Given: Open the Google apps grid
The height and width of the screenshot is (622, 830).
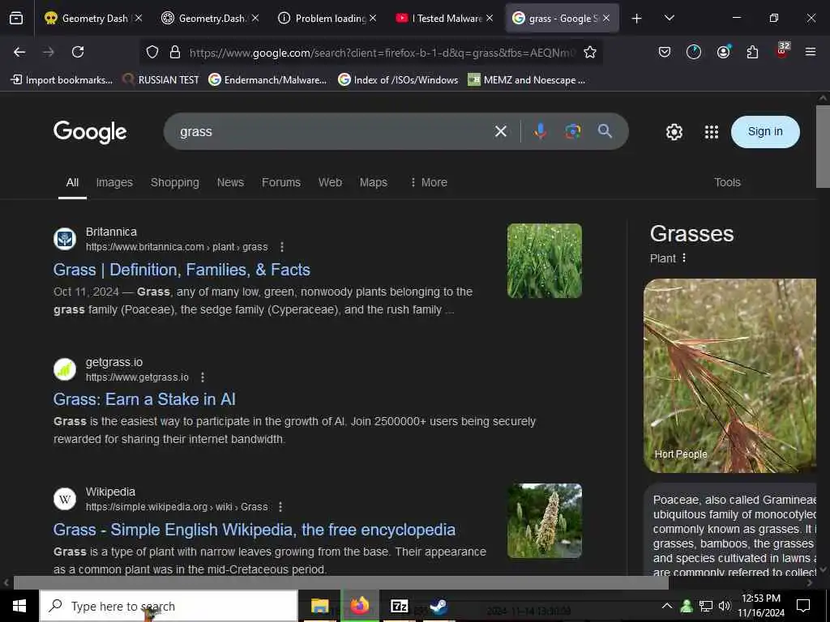Looking at the screenshot, I should (x=712, y=132).
